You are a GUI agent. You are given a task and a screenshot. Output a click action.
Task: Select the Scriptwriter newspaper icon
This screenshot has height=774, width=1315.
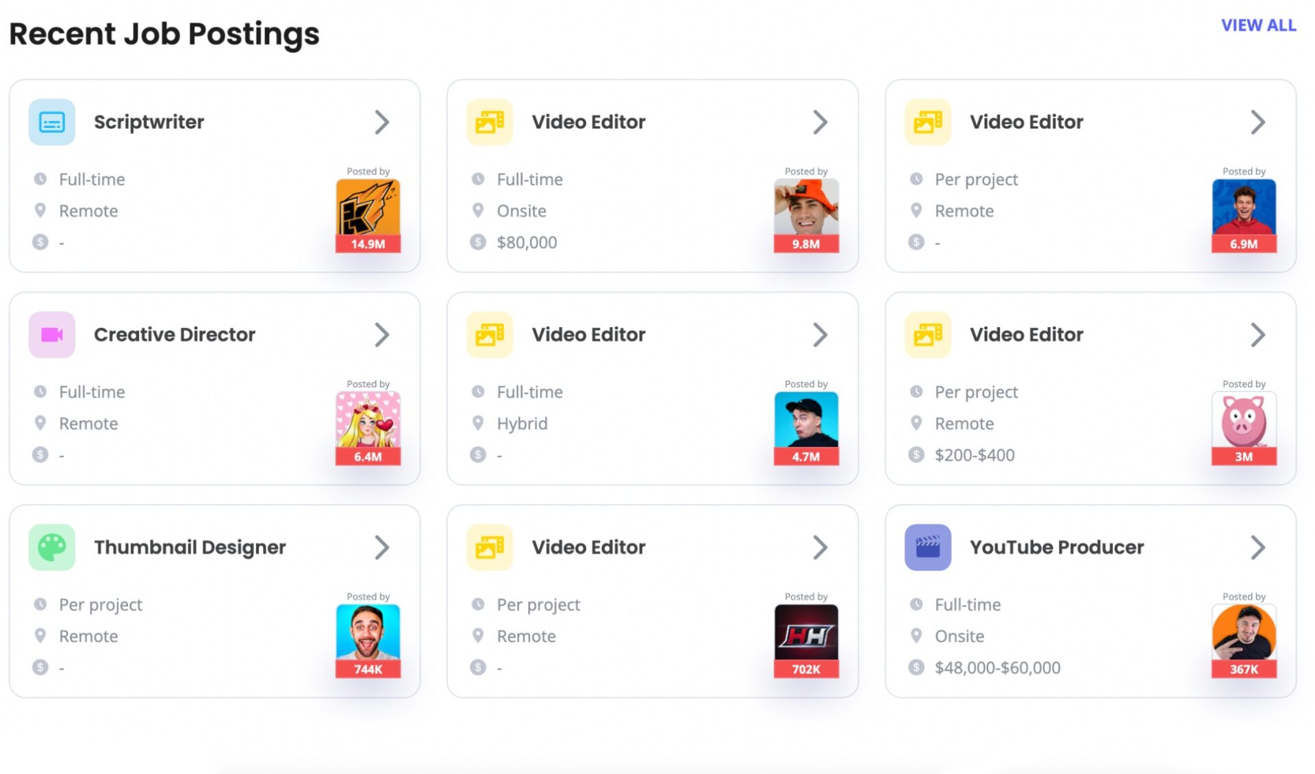point(51,122)
